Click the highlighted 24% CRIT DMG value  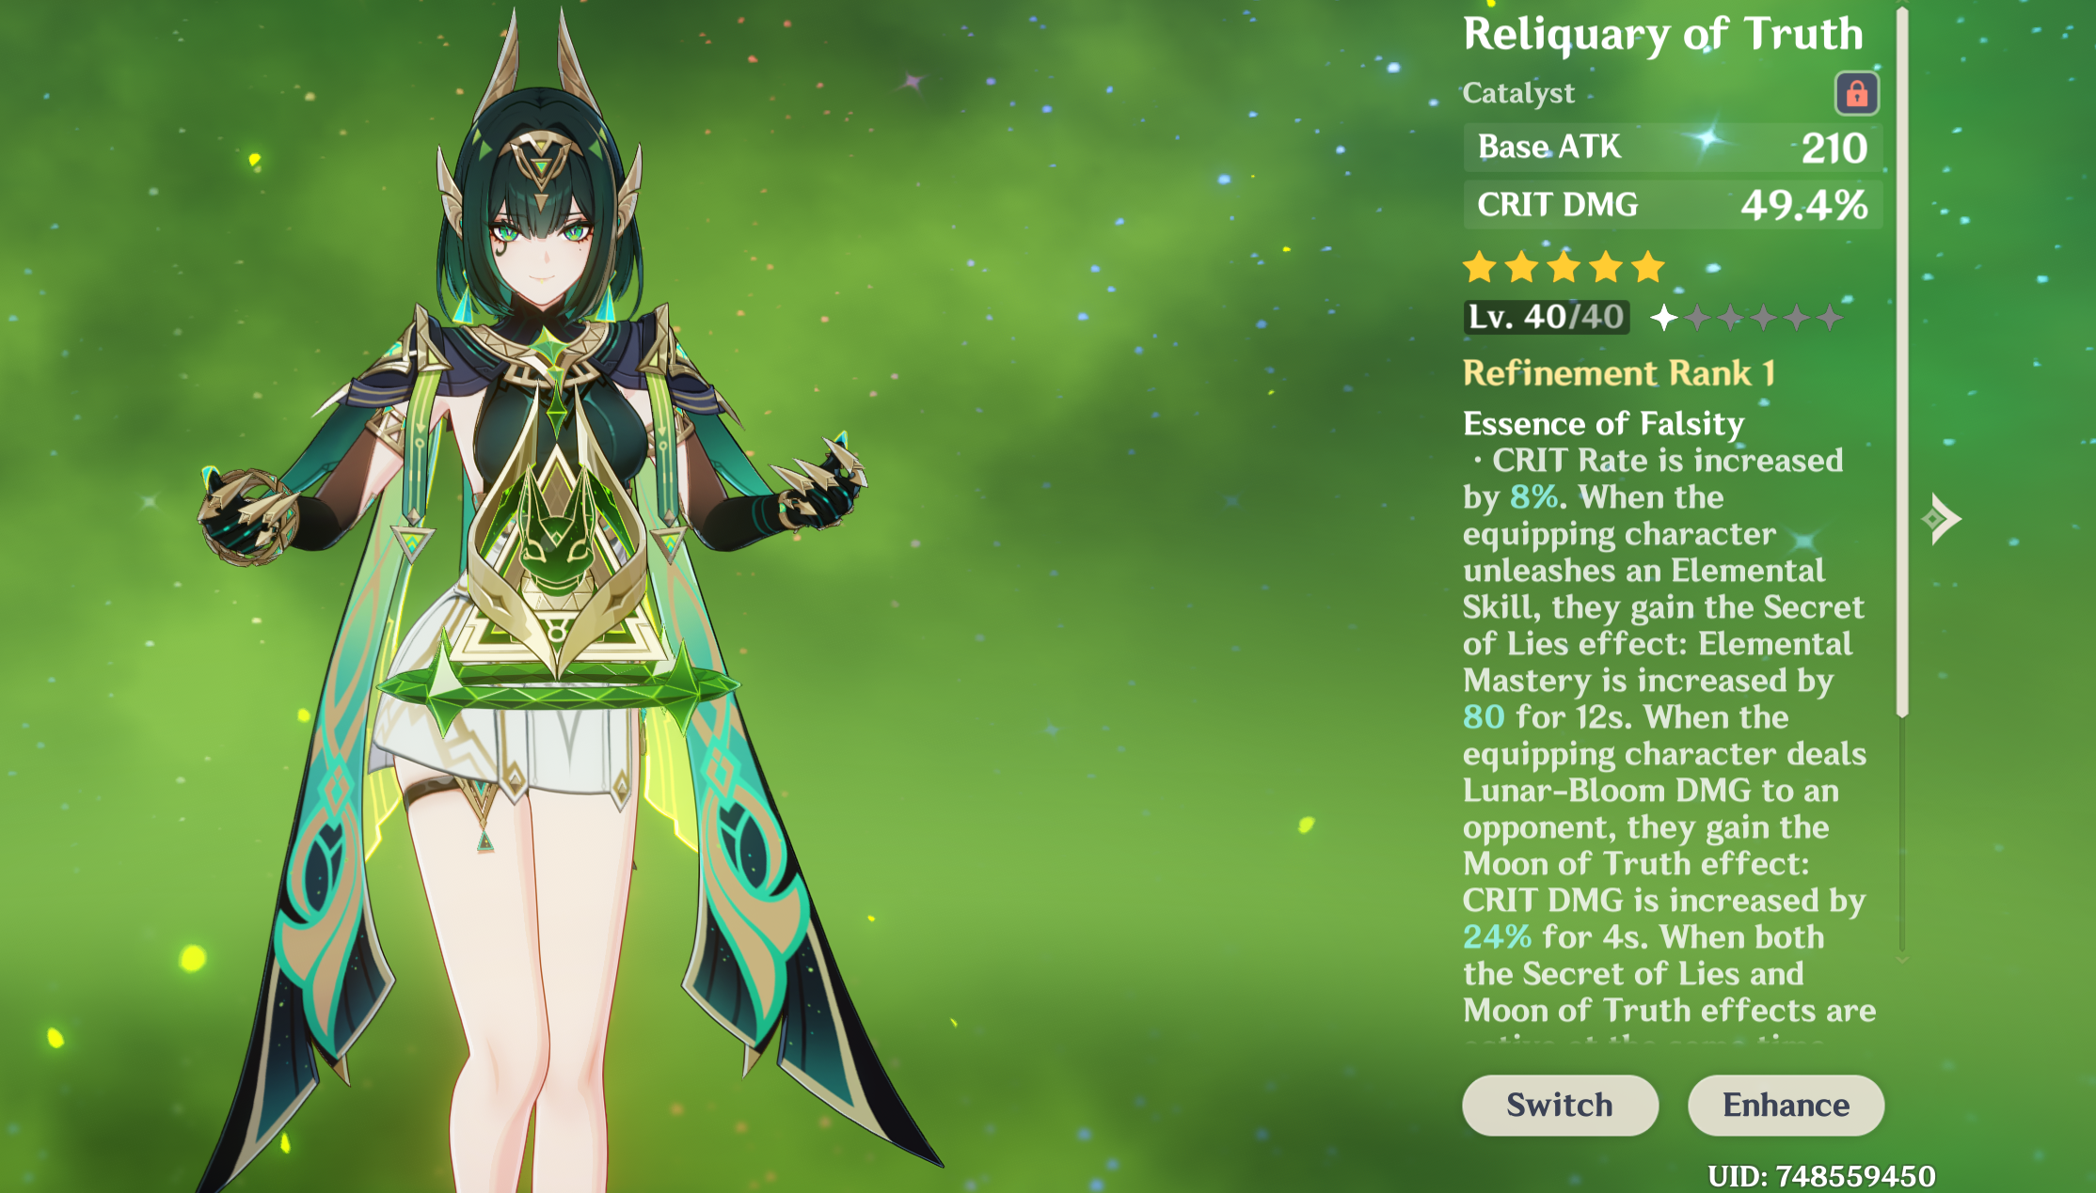(x=1497, y=937)
